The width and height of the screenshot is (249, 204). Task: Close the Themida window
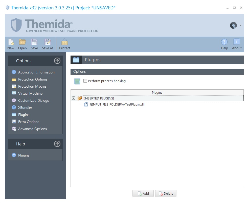pyautogui.click(x=241, y=8)
